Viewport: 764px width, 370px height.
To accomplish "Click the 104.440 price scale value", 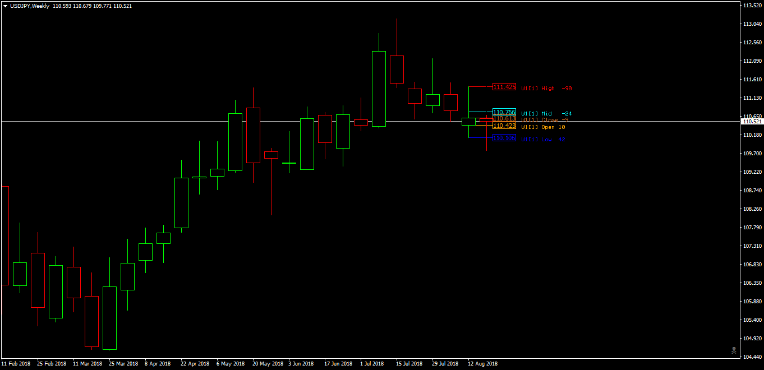I will [752, 357].
